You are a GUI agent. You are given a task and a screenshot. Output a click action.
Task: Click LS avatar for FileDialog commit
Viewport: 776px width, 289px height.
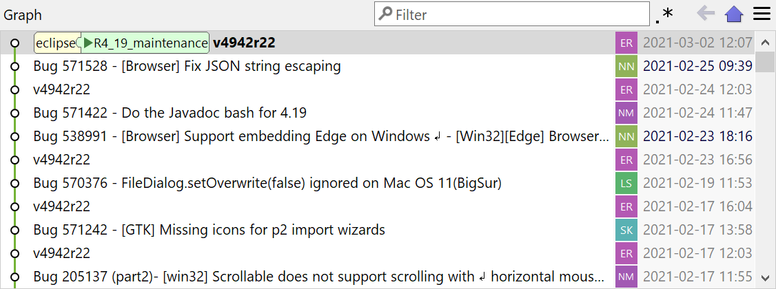click(x=626, y=183)
